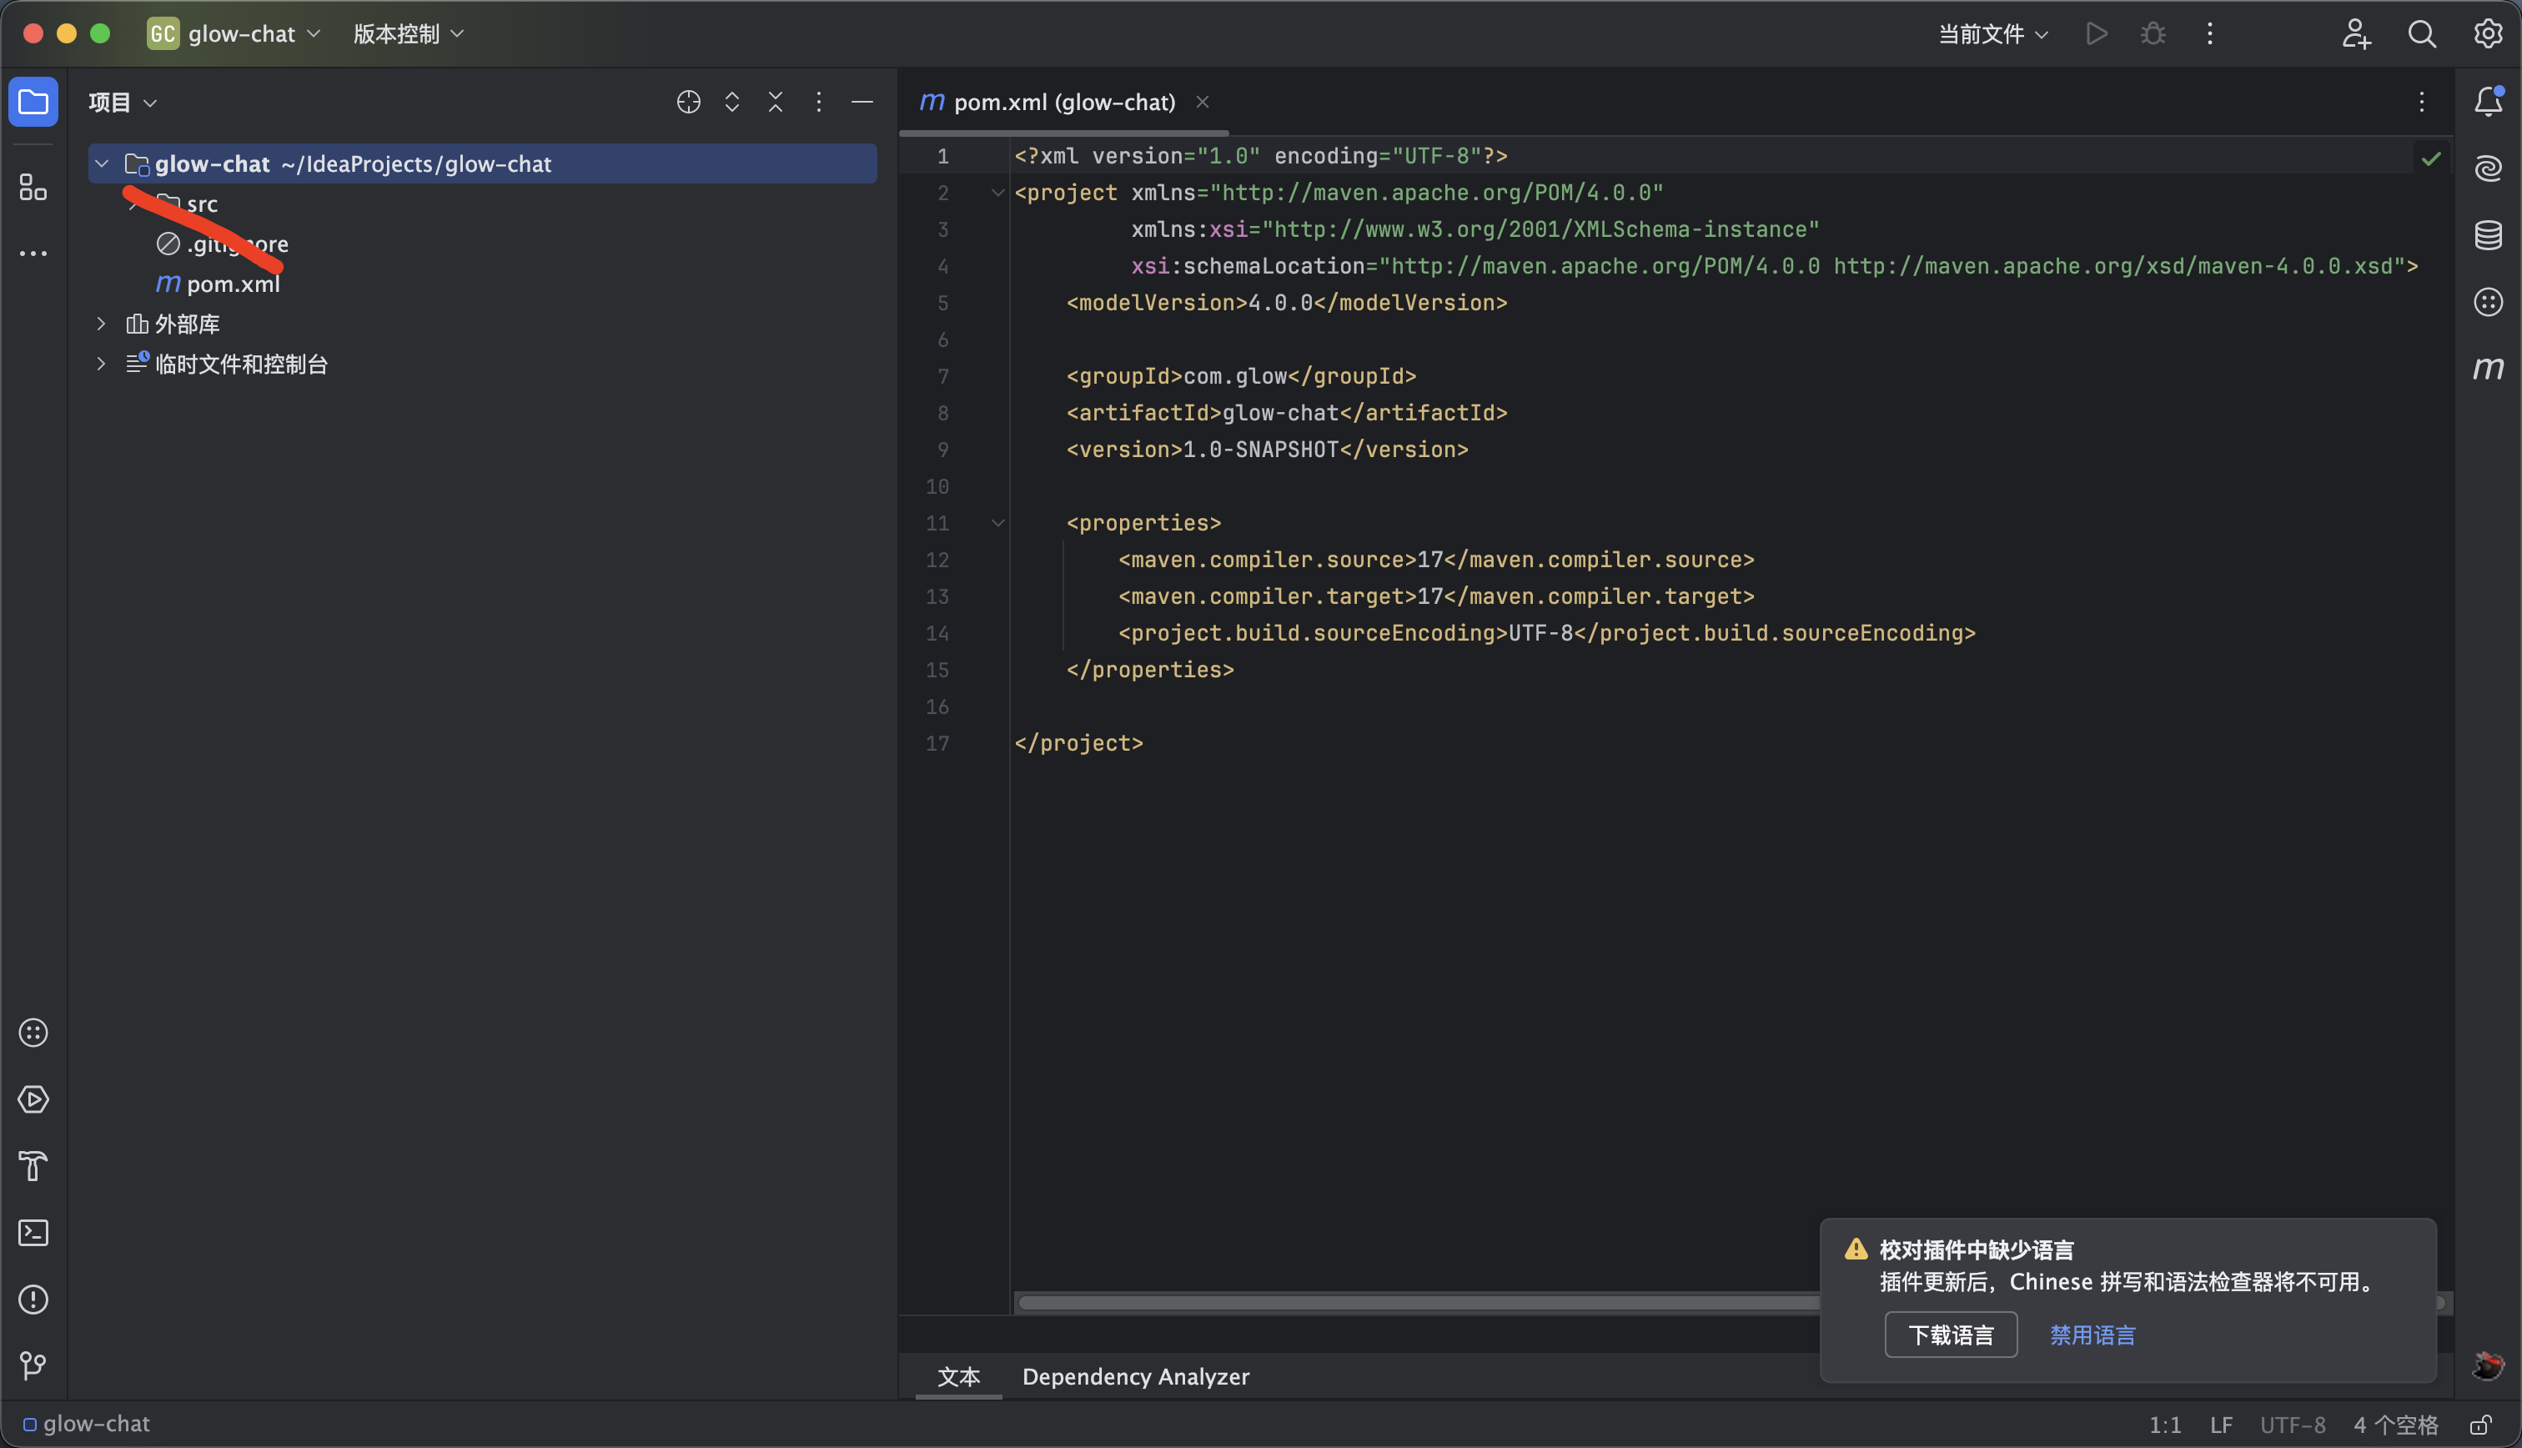Open the 当前文件 run configuration dropdown
Image resolution: width=2522 pixels, height=1448 pixels.
click(x=1992, y=34)
